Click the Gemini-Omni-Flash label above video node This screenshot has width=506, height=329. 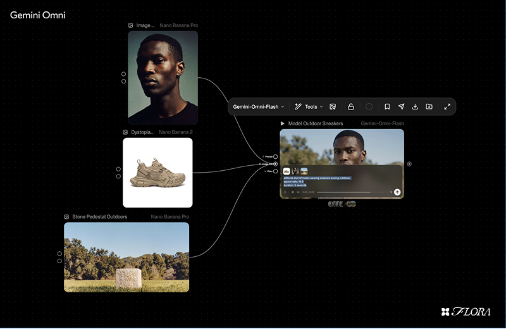pos(382,123)
